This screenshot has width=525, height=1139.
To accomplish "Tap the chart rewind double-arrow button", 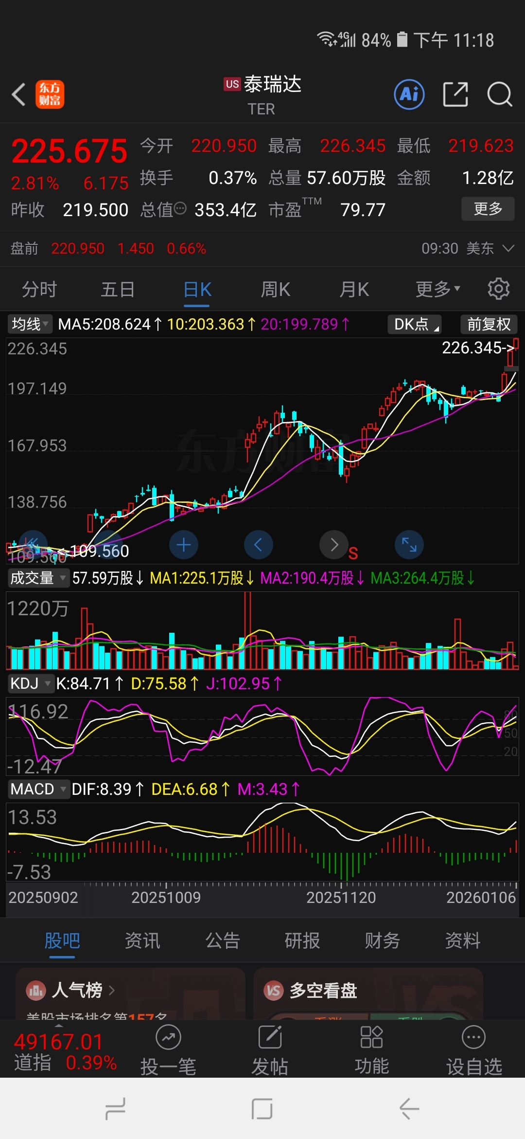I will pos(33,544).
